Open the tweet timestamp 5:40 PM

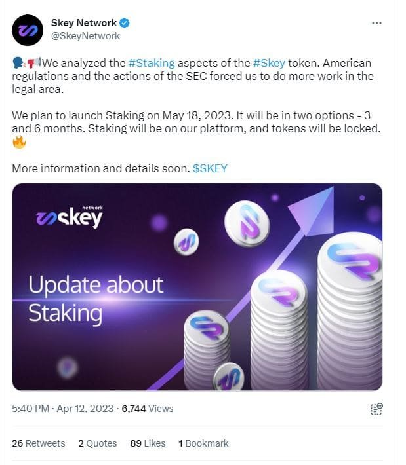pos(30,409)
